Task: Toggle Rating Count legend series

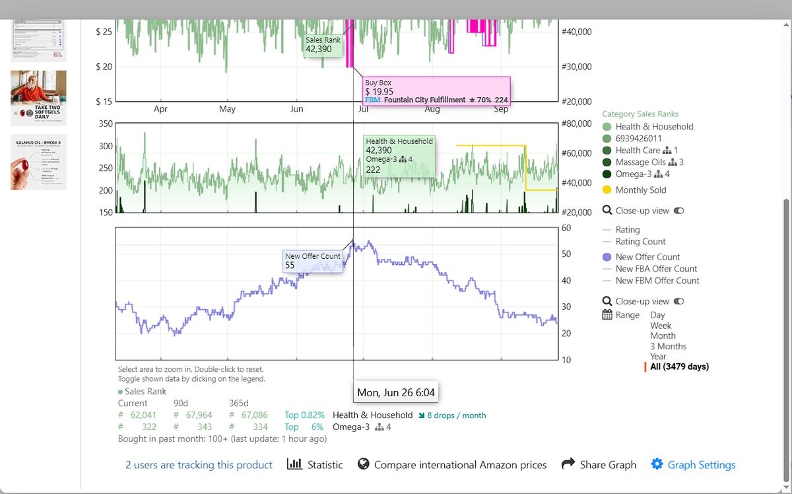Action: point(640,242)
